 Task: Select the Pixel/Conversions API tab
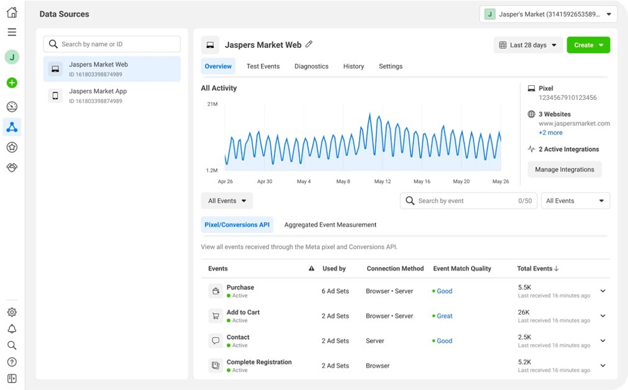237,225
